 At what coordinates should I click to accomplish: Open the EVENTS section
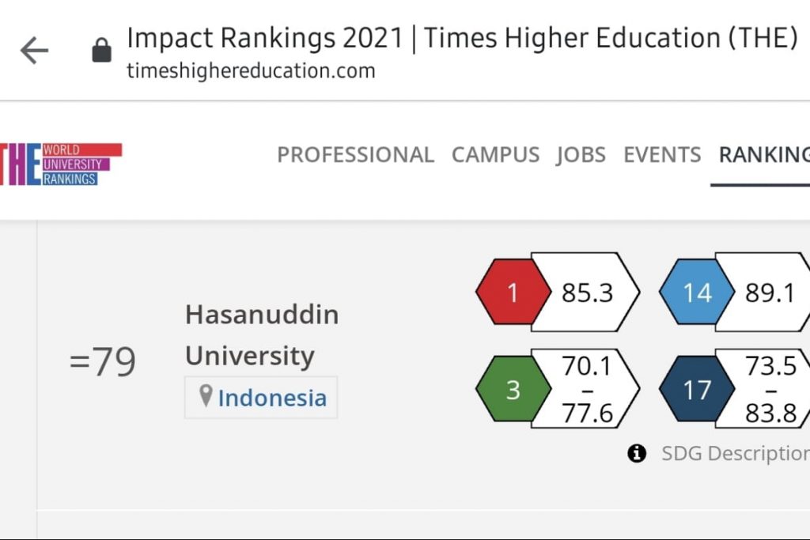coord(663,155)
